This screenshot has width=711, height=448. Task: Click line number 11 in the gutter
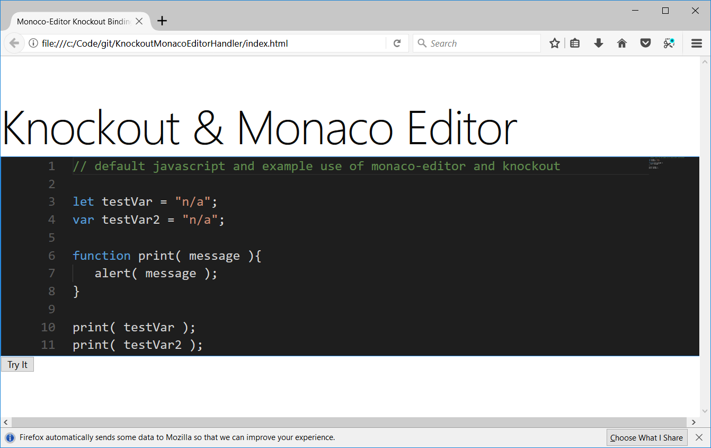[x=48, y=345]
